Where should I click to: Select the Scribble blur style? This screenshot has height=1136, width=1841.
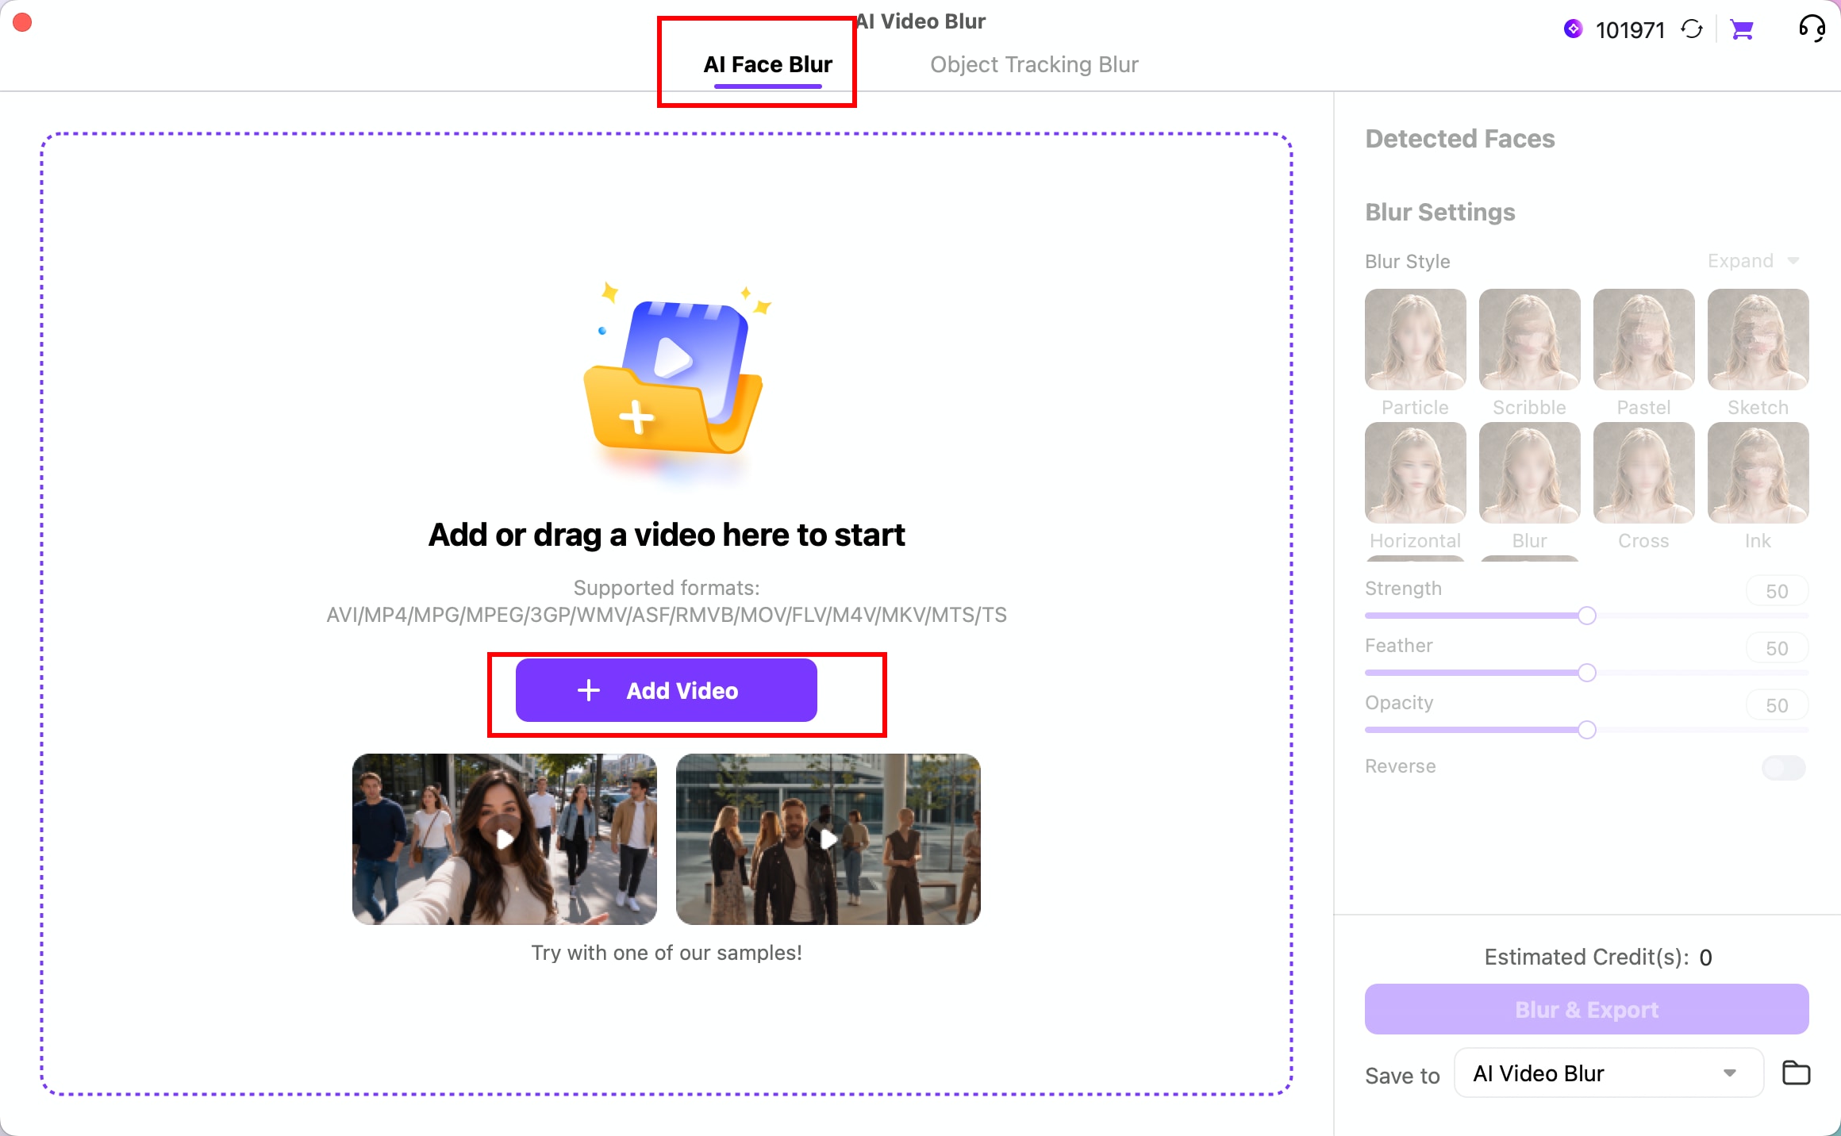pyautogui.click(x=1529, y=339)
